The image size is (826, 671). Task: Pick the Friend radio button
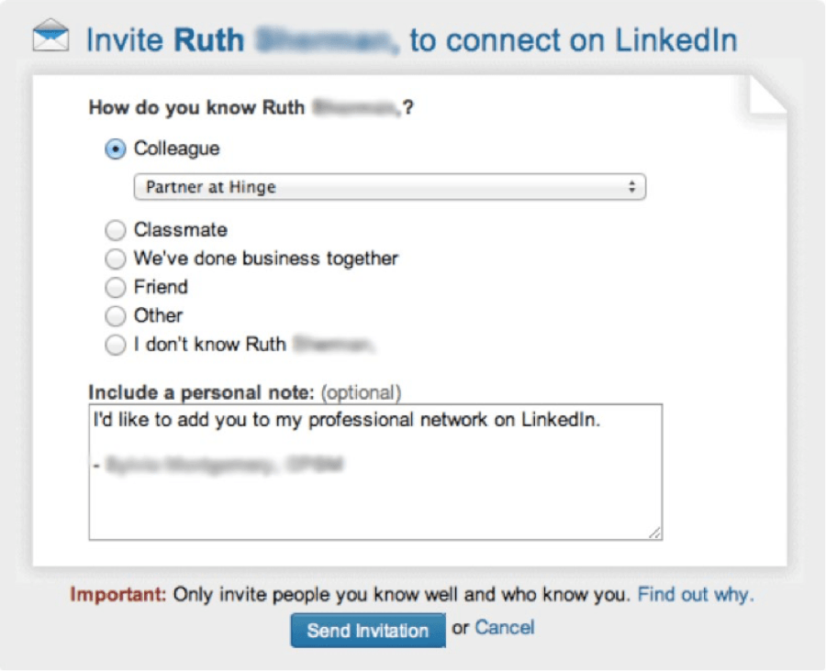point(116,287)
